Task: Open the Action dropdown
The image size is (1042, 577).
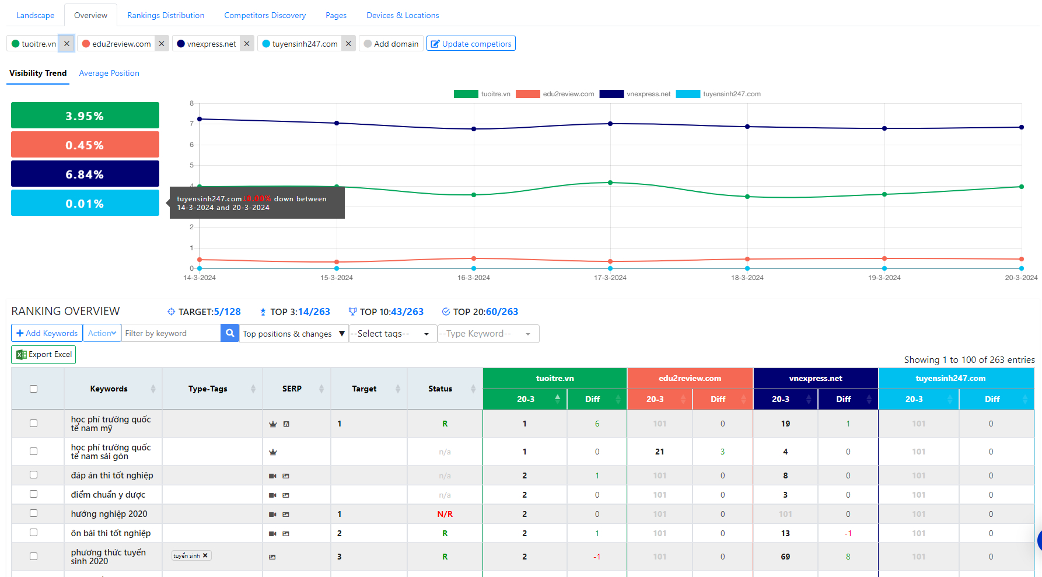Action: point(102,333)
